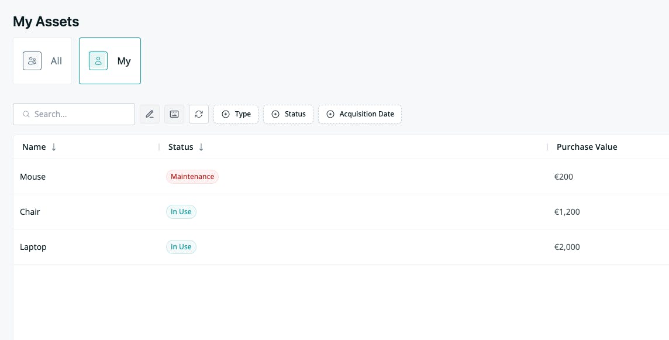Select the Mouse asset row
Screen dimensions: 669x340
point(341,176)
